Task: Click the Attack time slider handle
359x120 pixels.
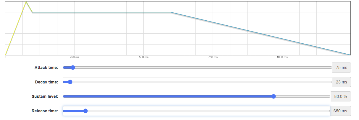Action: click(x=73, y=68)
